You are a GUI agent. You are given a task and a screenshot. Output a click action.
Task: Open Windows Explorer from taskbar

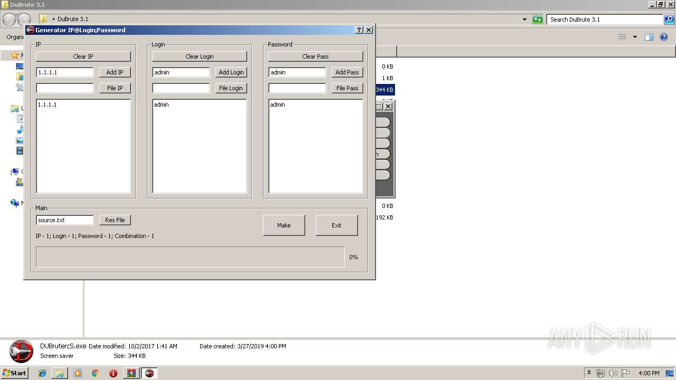coord(60,373)
